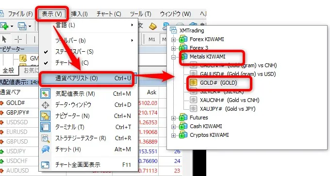
Task: Select GAUUSD# (Gold (gram) vs USD)
Action: tap(238, 74)
